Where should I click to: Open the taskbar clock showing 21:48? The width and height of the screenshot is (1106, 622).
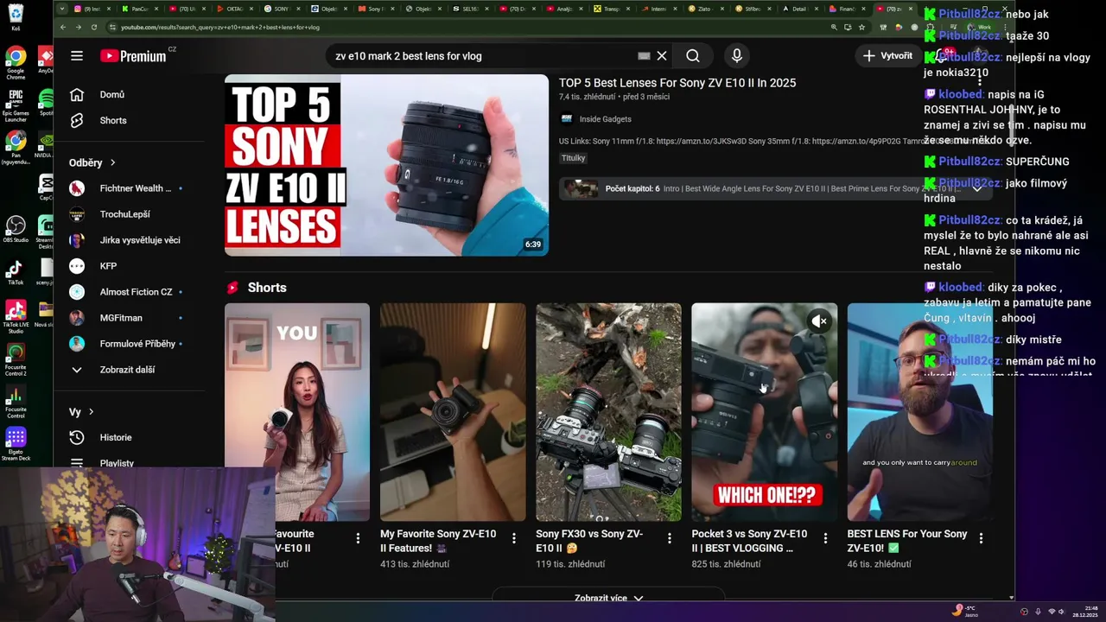pos(1085,611)
